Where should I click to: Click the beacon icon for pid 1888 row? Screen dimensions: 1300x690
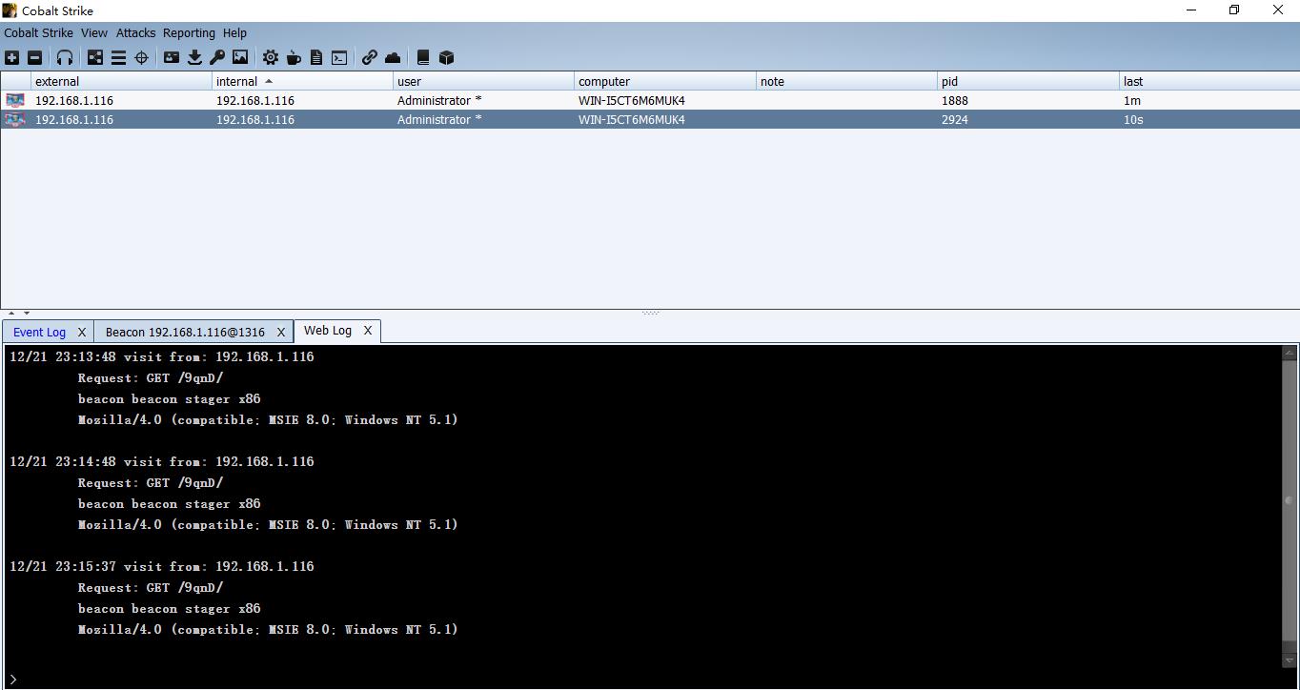click(x=15, y=100)
